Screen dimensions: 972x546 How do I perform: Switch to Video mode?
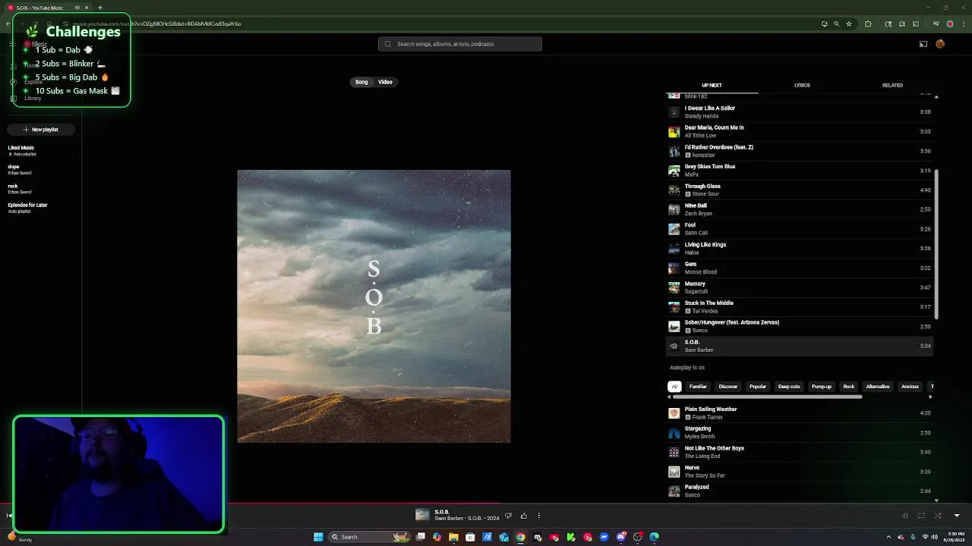[385, 82]
